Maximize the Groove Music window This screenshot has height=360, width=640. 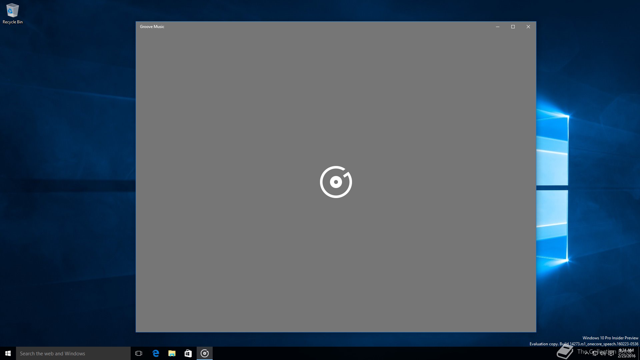[513, 27]
